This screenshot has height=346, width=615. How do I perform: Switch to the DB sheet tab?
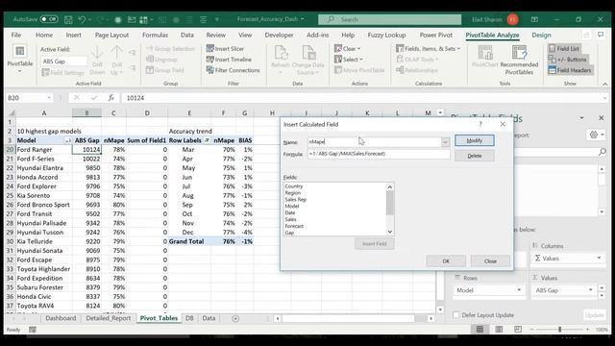[189, 318]
